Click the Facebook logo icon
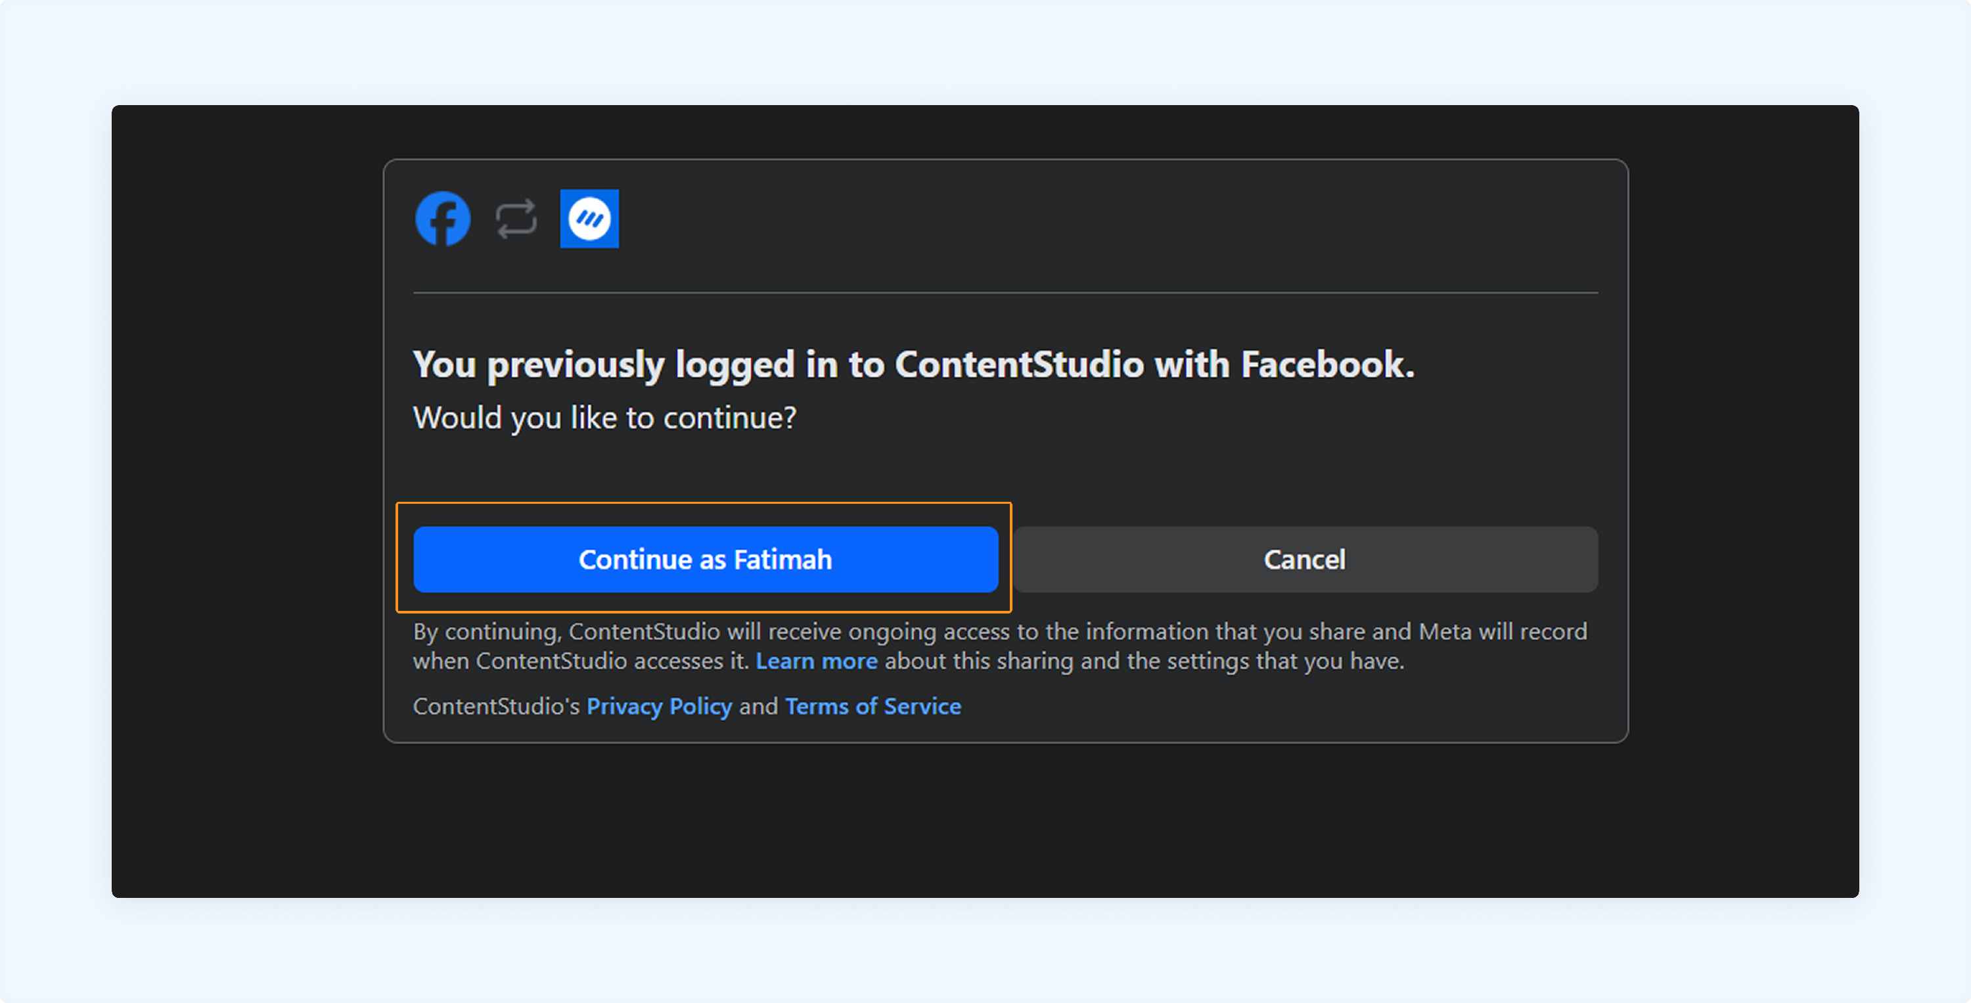Screen dimensions: 1971x1003 [x=442, y=219]
